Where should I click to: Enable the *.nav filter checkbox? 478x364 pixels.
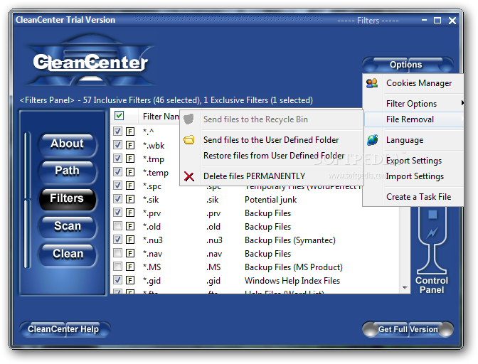(117, 253)
